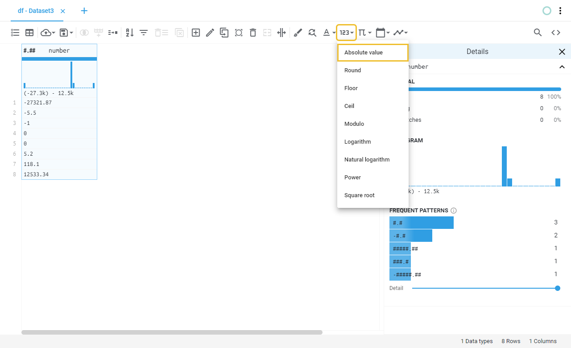This screenshot has width=571, height=348.
Task: Open the save dropdown
Action: (66, 33)
